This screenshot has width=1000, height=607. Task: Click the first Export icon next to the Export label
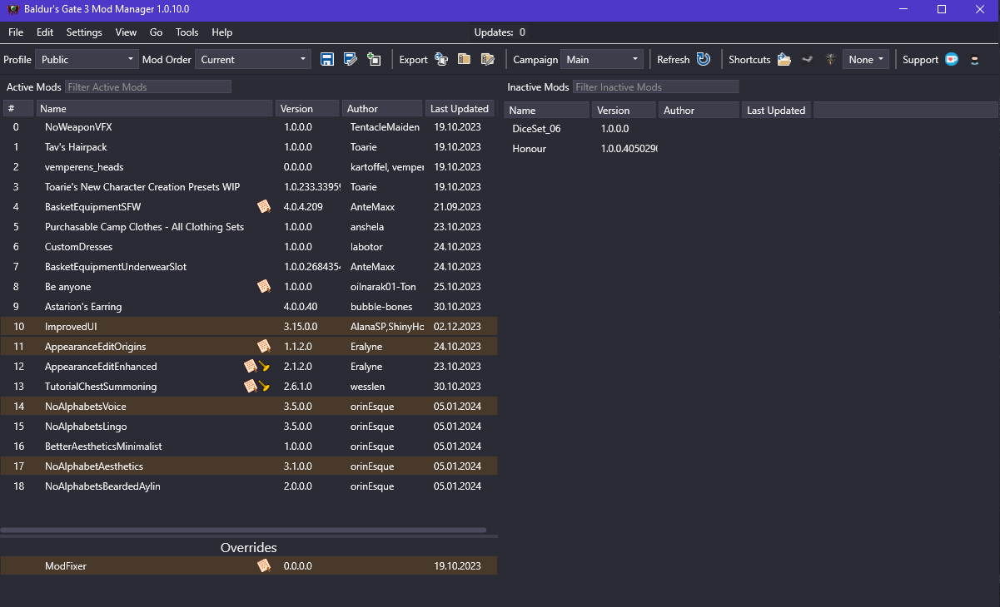click(x=441, y=59)
